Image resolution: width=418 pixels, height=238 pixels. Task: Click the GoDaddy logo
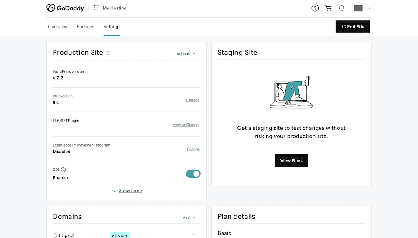65,8
